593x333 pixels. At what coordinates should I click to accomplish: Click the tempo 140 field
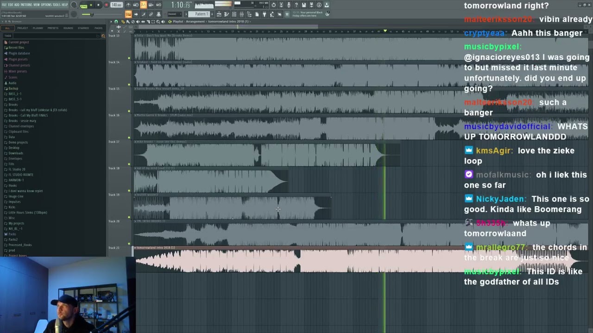click(116, 5)
